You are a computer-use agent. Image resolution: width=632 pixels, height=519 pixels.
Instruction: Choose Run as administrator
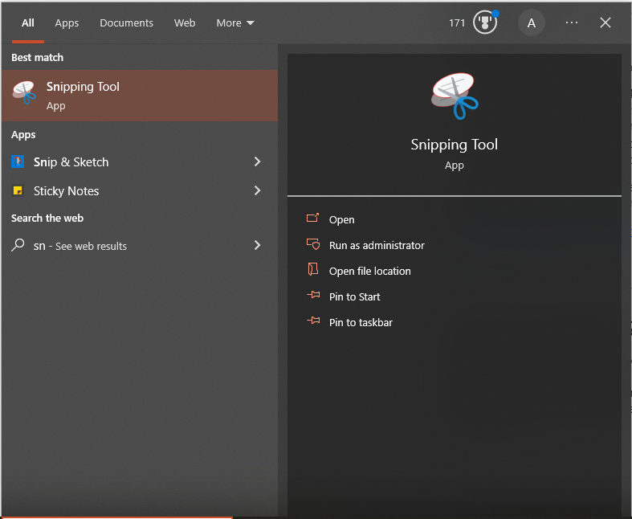[377, 246]
